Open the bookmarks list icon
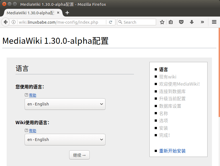Screen dimensions: 220x166 click(x=171, y=22)
